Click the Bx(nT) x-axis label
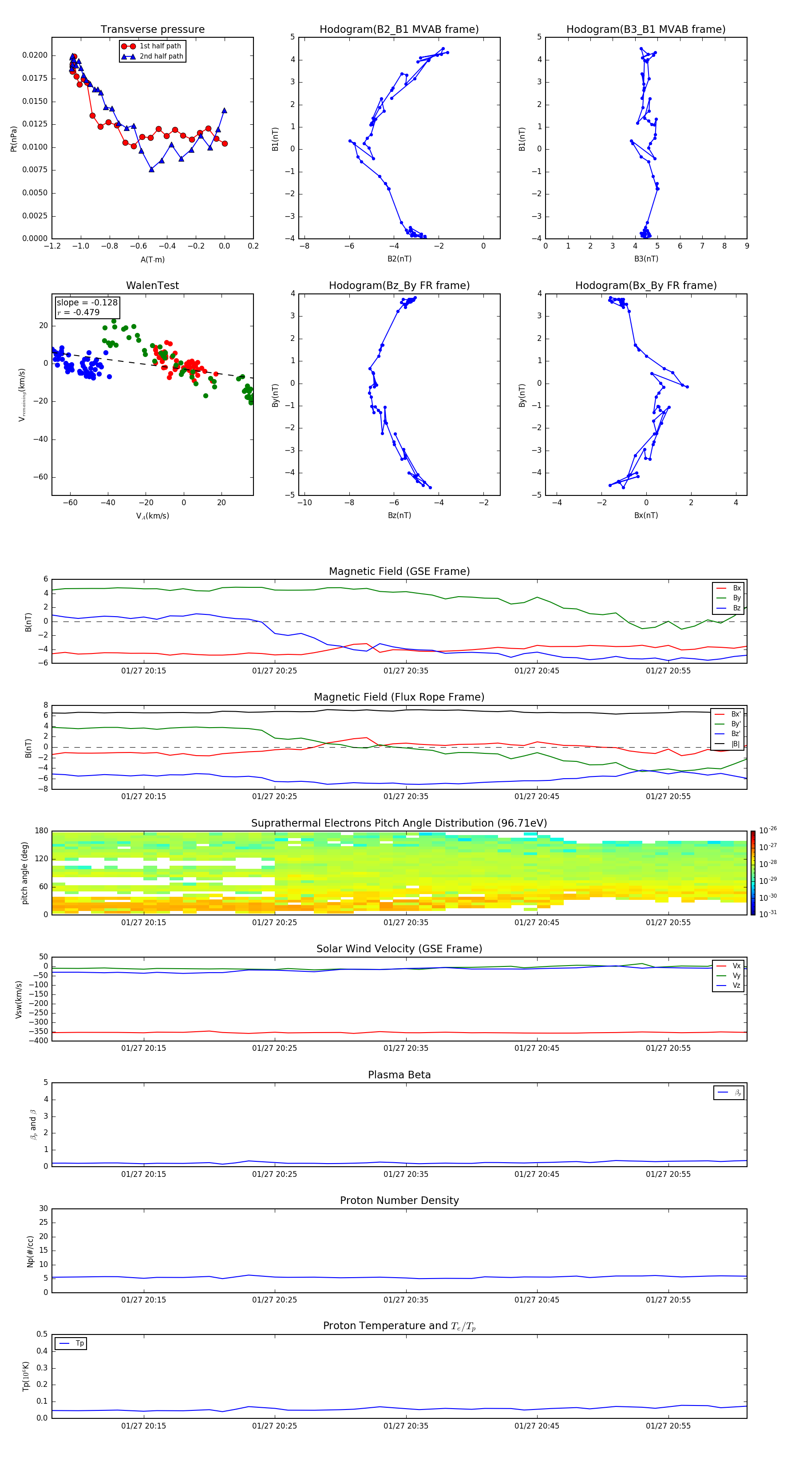This screenshot has width=799, height=1465. pos(646,515)
